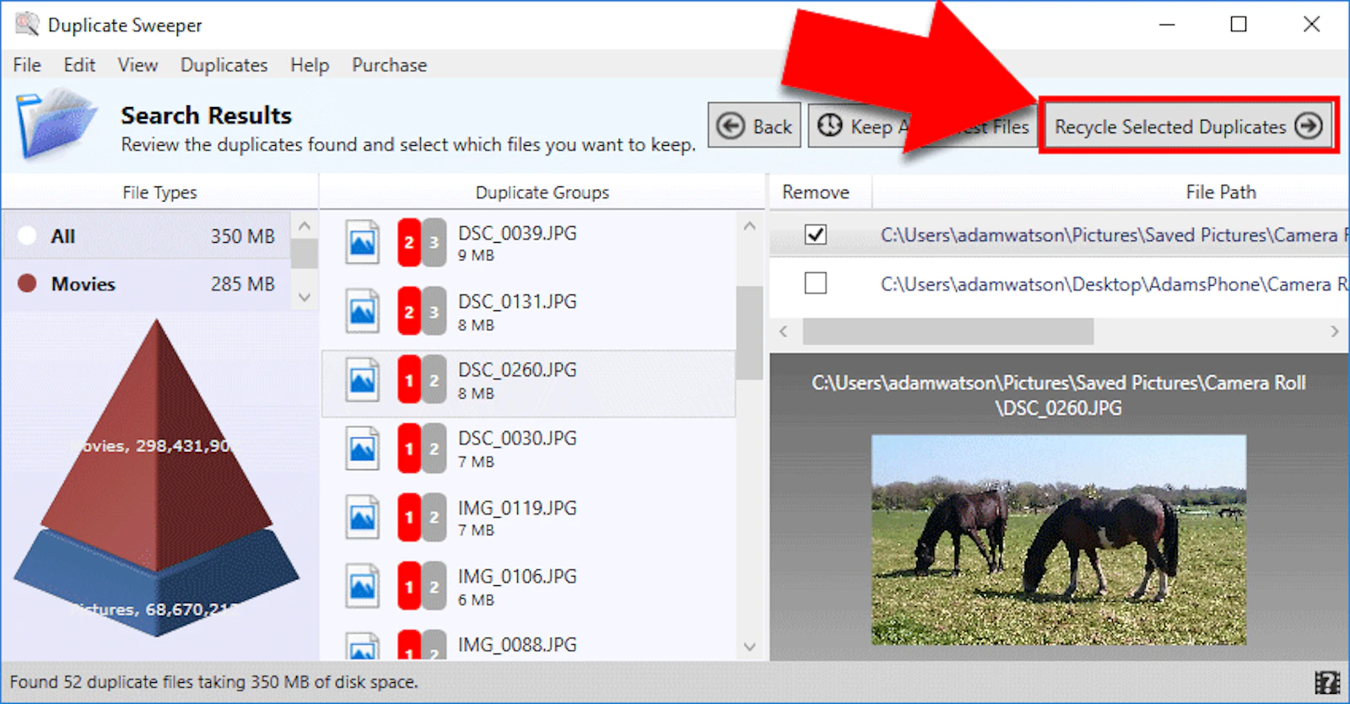The width and height of the screenshot is (1350, 704).
Task: Click gray total count badge for DSC_0131.JPG
Action: [x=435, y=311]
